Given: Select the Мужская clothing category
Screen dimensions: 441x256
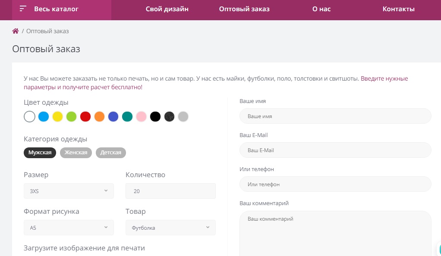Looking at the screenshot, I should (40, 153).
